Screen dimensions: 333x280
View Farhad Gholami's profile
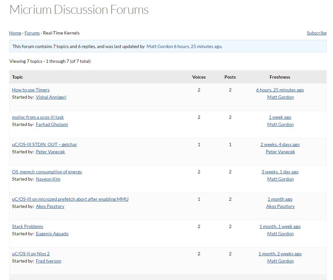pos(52,124)
